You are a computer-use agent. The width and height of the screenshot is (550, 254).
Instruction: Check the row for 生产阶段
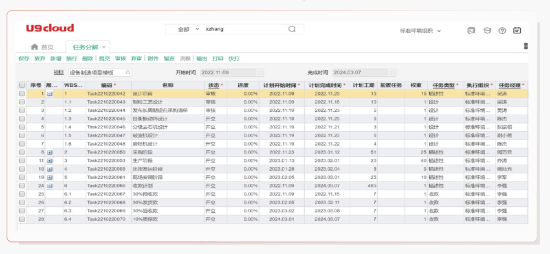[x=22, y=160]
